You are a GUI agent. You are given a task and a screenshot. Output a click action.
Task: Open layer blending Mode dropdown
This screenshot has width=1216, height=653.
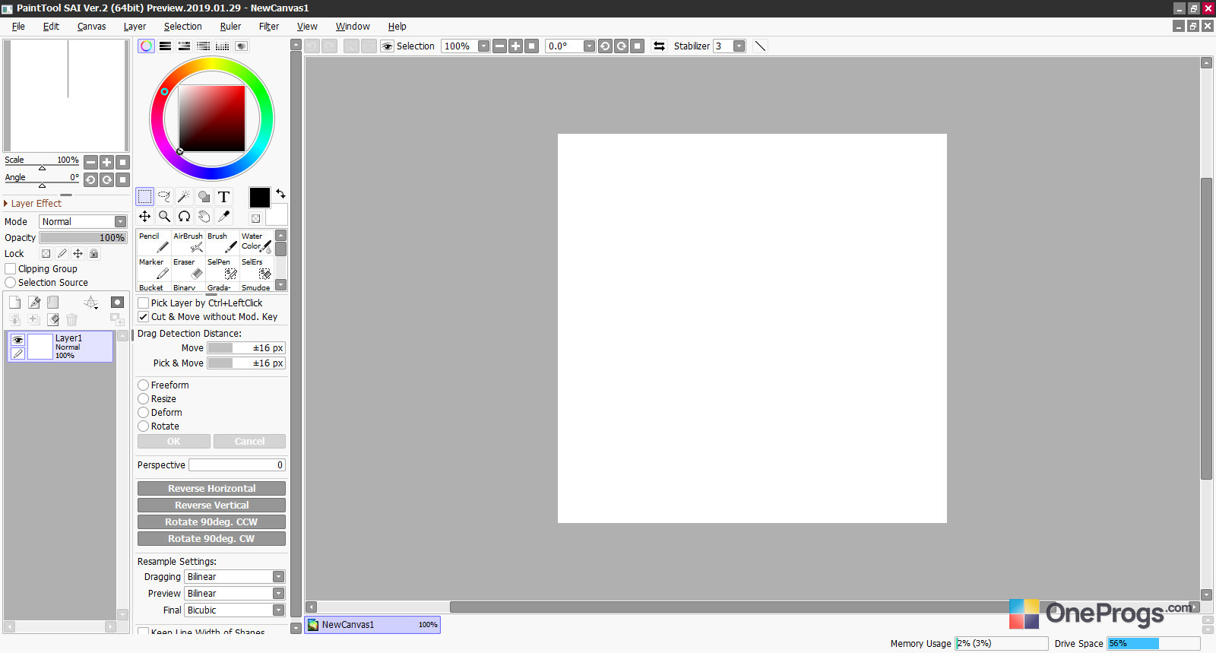pyautogui.click(x=83, y=222)
